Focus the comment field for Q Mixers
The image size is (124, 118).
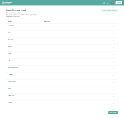click(80, 76)
